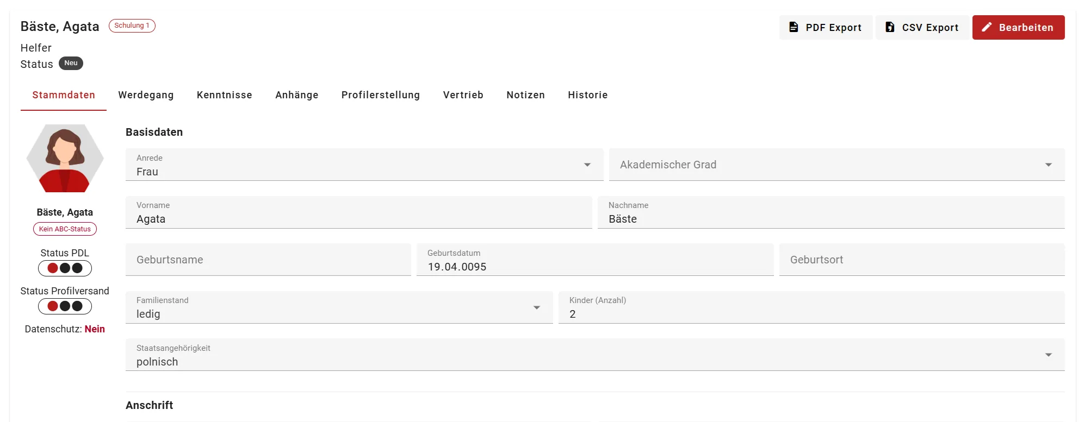Open the Akademischer Grad dropdown
1079x422 pixels.
pyautogui.click(x=836, y=165)
